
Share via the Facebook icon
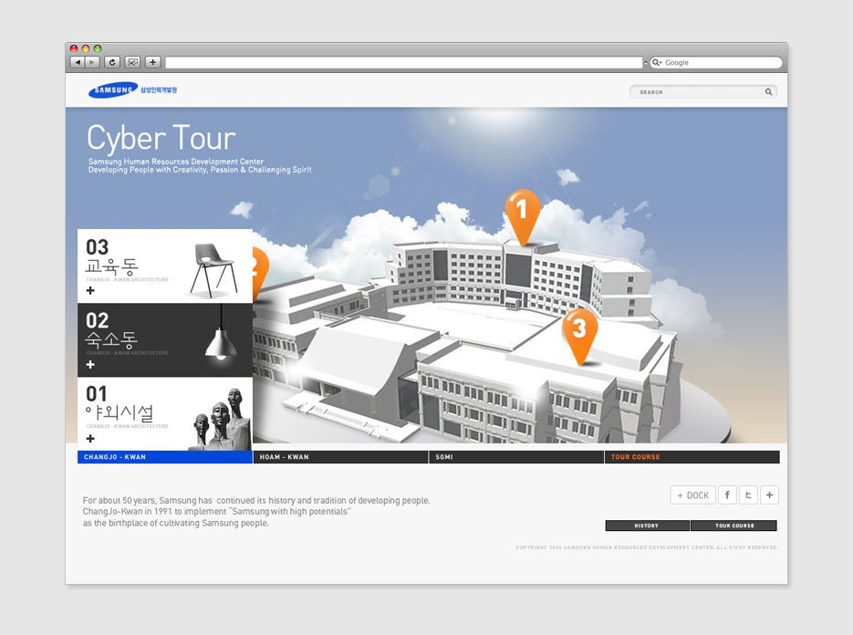pyautogui.click(x=727, y=495)
